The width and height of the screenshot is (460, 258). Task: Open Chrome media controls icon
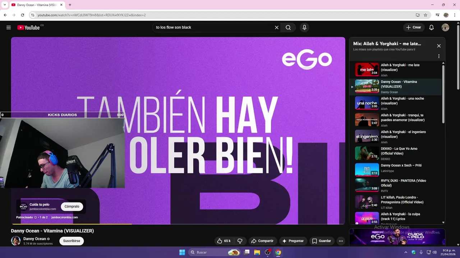tap(437, 15)
